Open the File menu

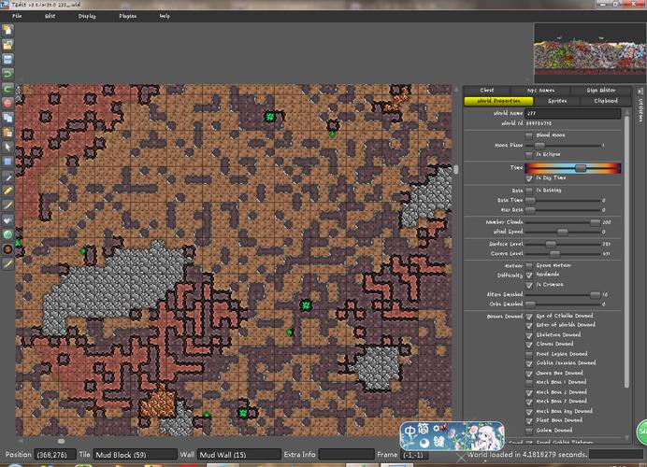[17, 16]
